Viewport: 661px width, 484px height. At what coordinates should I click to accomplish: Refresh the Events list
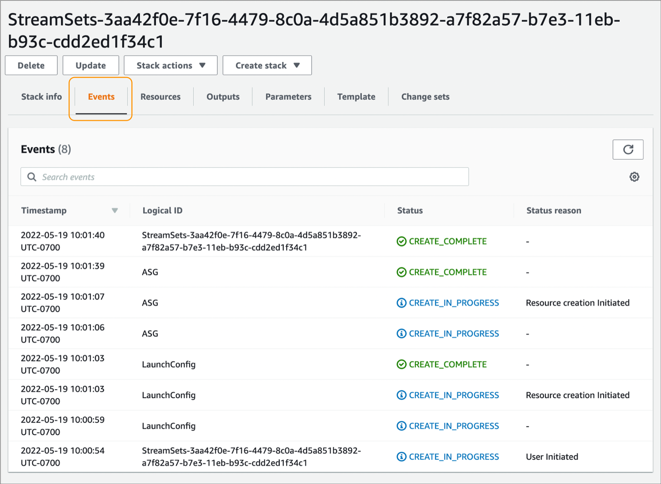coord(628,149)
